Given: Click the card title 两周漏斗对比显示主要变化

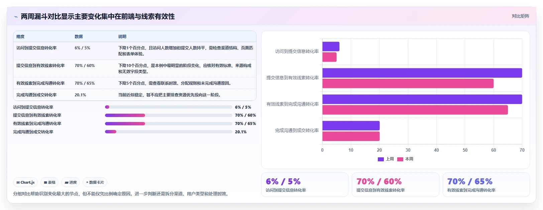Looking at the screenshot, I should click(98, 17).
